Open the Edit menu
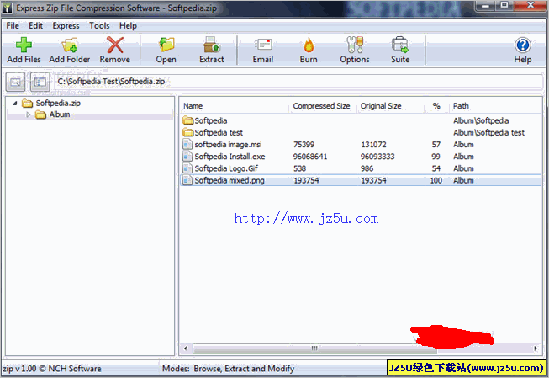549x378 pixels. pos(35,25)
